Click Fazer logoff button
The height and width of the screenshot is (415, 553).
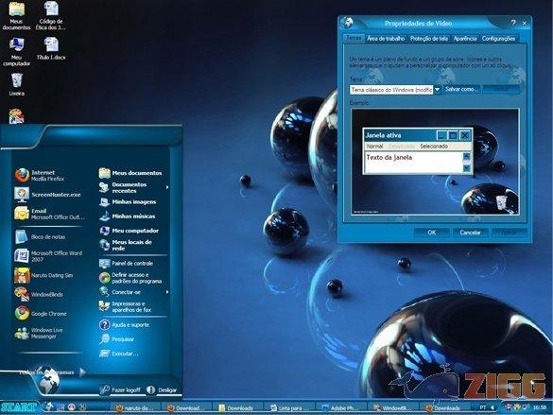(x=120, y=390)
